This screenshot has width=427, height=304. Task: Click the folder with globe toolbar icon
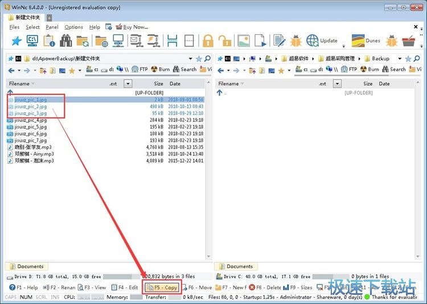tap(101, 41)
